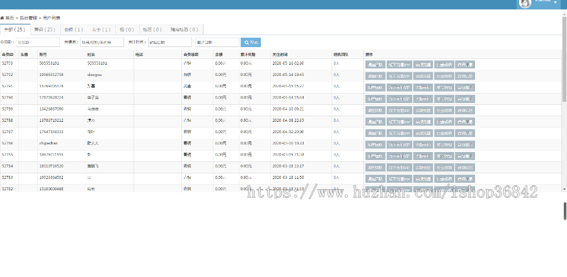This screenshot has width=567, height=277.
Task: Expand the user account dropdown caret
Action: click(x=556, y=3)
